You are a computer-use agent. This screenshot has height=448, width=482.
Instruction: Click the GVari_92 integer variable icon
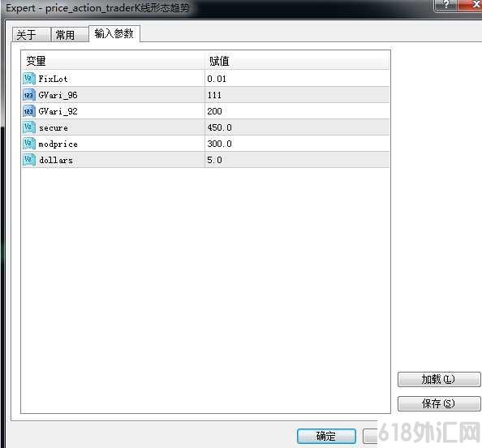point(29,111)
